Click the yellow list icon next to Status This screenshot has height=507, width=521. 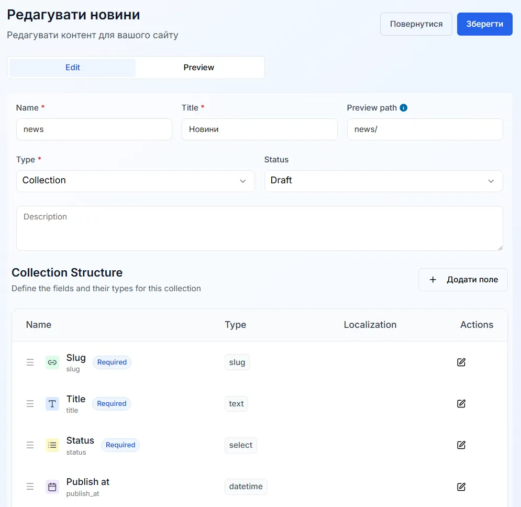coord(52,445)
